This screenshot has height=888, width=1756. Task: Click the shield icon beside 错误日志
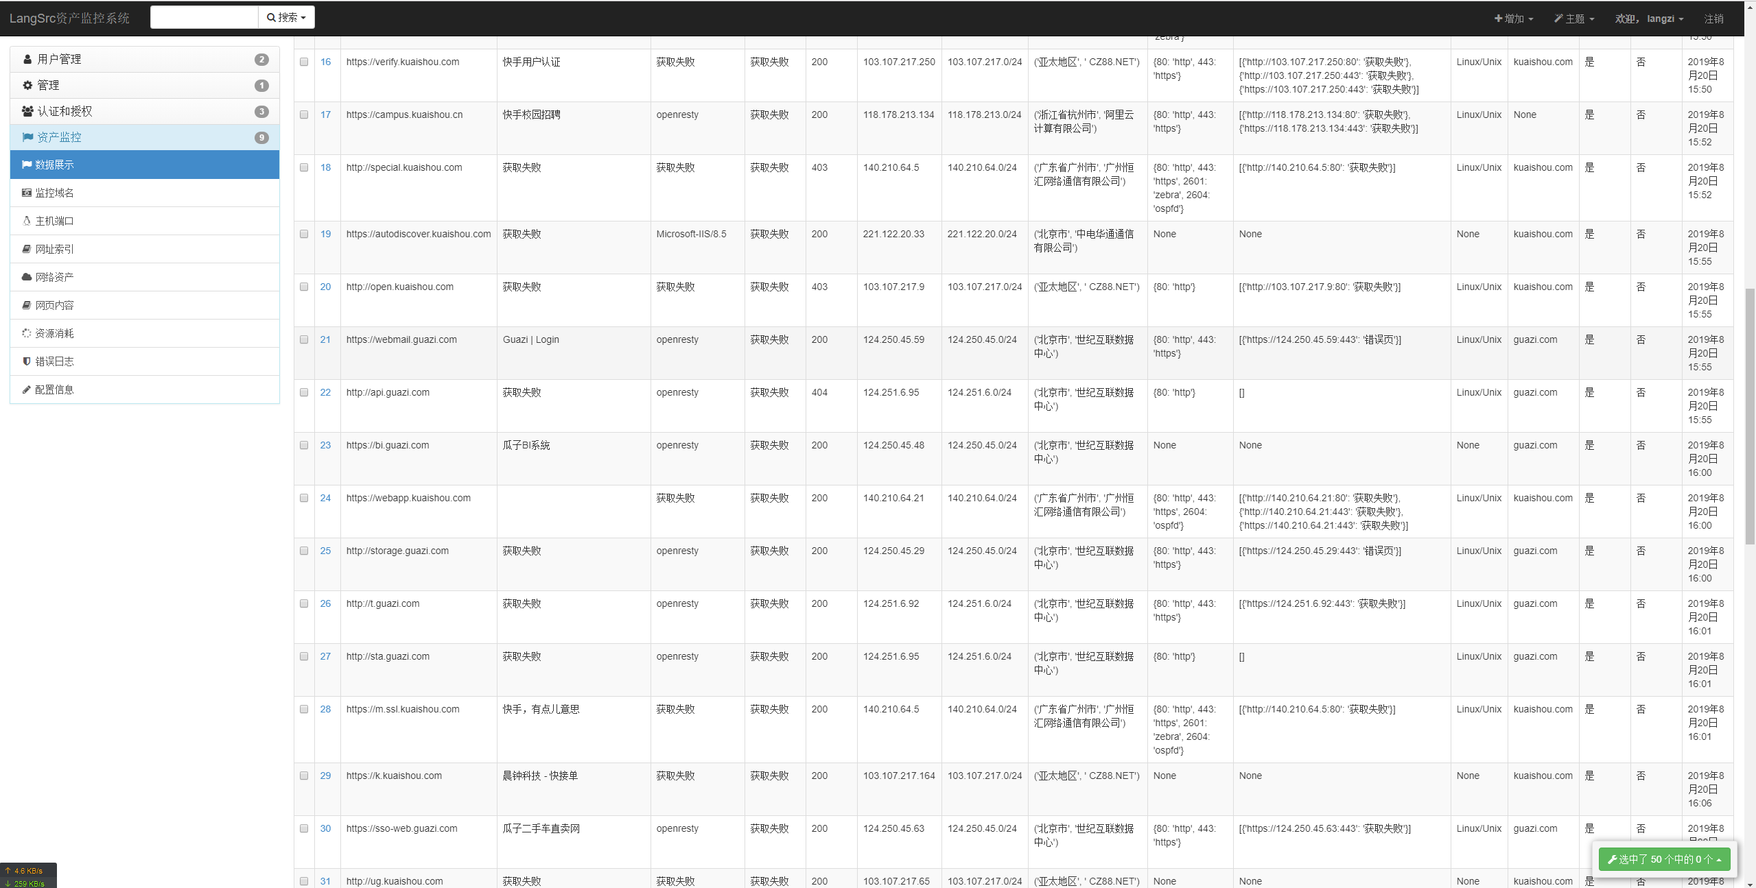27,362
